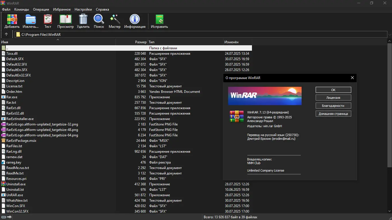Click the Извлечь (Extract) toolbar icon
392x220 pixels.
[31, 19]
